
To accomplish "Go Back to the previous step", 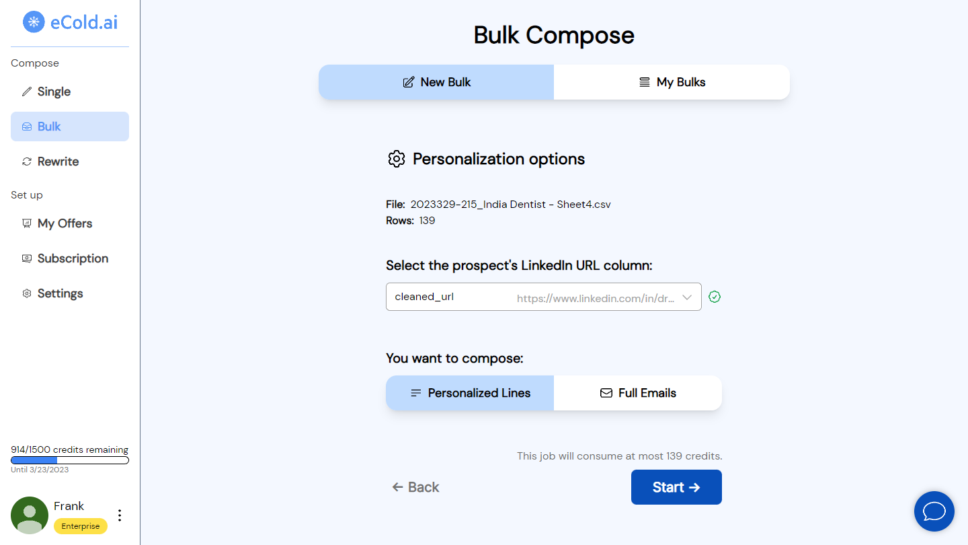I will click(415, 487).
